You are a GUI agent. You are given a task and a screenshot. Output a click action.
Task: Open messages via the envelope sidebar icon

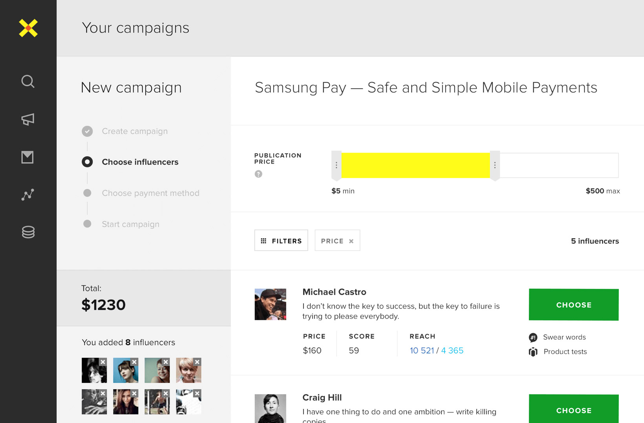click(27, 157)
